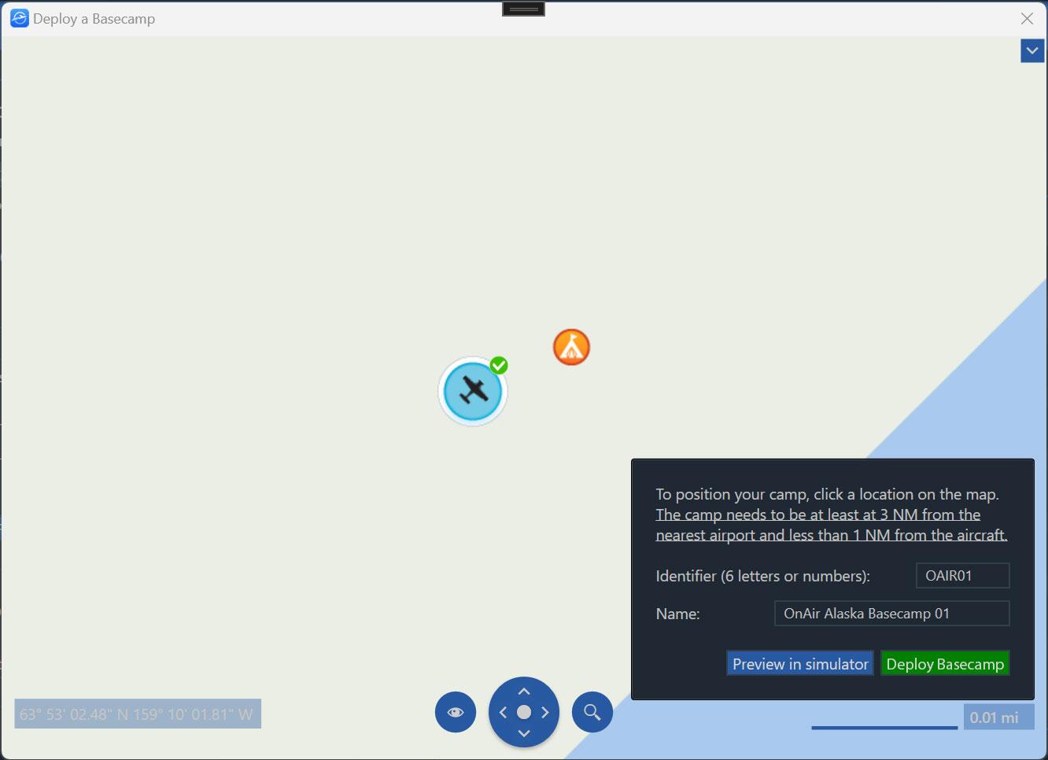Click the blue map scale bar
The width and height of the screenshot is (1048, 760).
point(884,728)
